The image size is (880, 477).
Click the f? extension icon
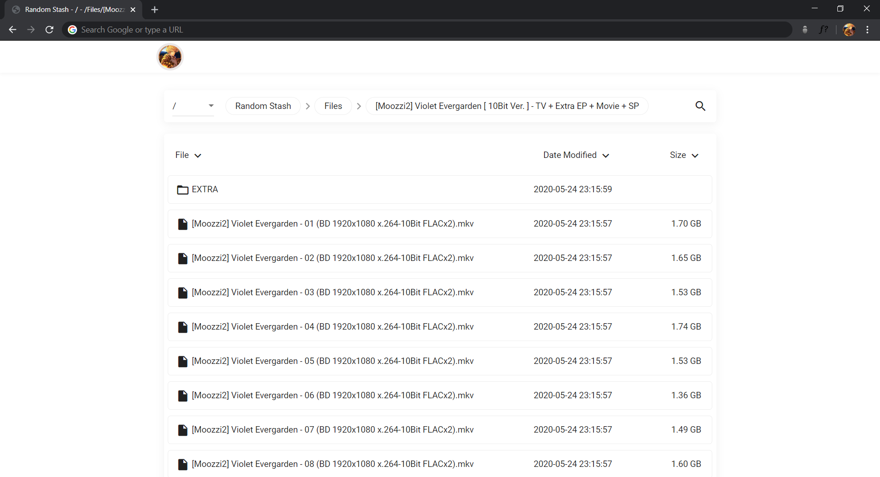[x=823, y=30]
